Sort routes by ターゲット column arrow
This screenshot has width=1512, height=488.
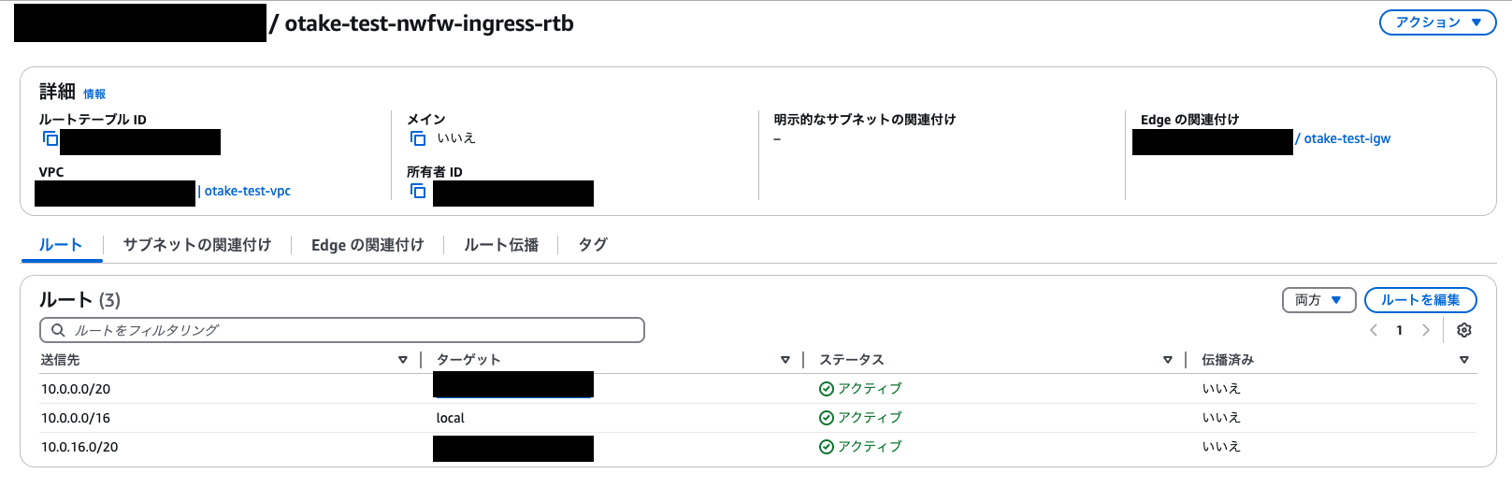[785, 360]
